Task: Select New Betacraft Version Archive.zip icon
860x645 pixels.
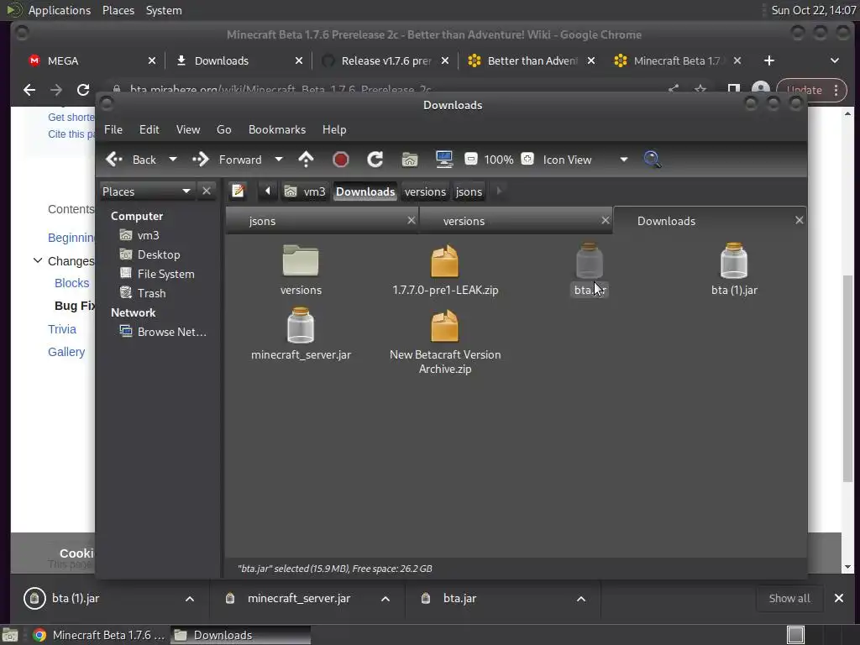Action: point(445,325)
